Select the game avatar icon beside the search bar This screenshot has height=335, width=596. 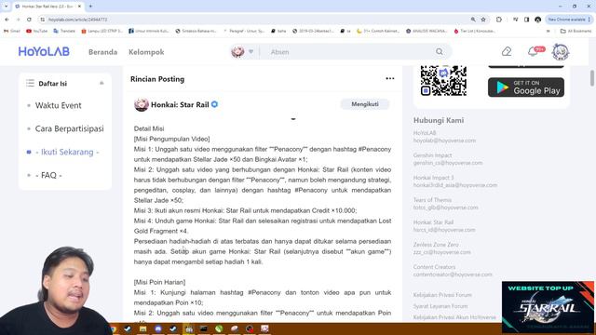(x=238, y=52)
